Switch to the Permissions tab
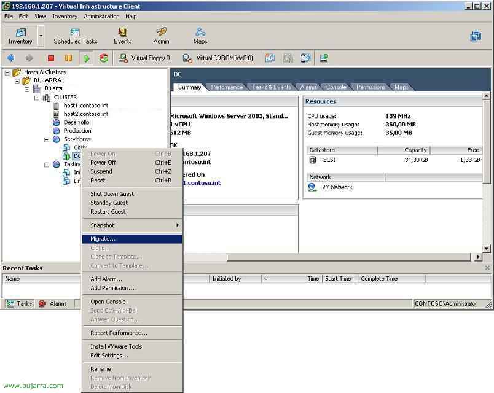Image resolution: width=494 pixels, height=393 pixels. (x=371, y=87)
